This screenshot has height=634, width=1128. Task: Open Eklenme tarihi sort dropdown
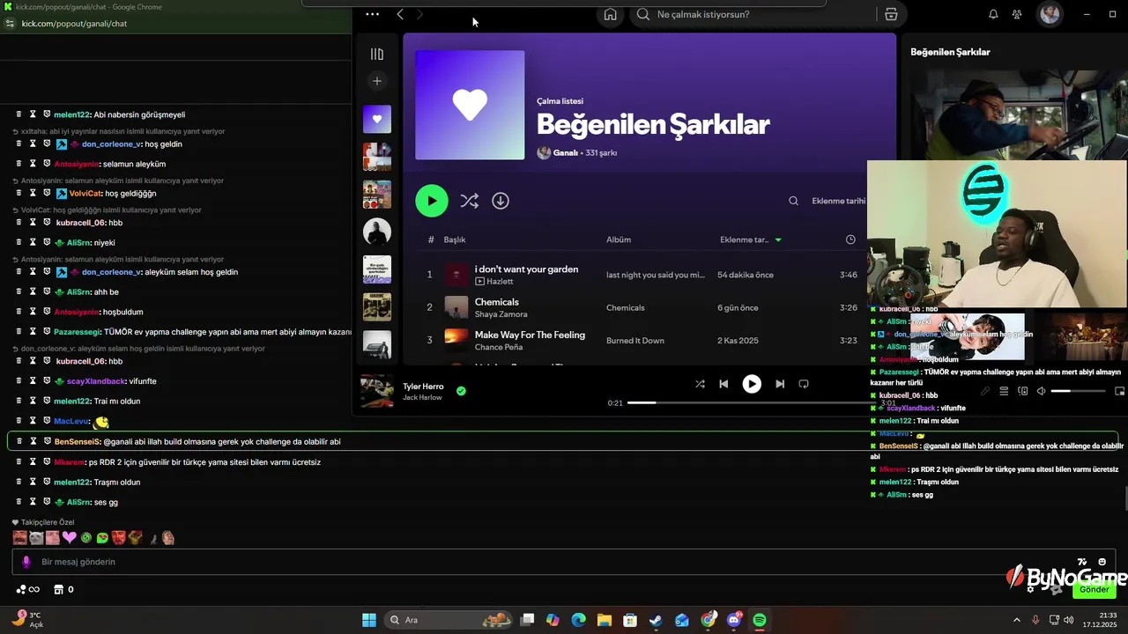838,201
